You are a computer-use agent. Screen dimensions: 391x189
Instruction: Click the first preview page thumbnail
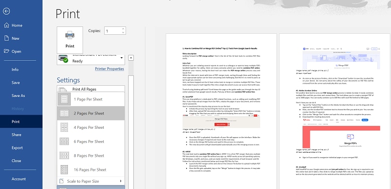point(221,111)
